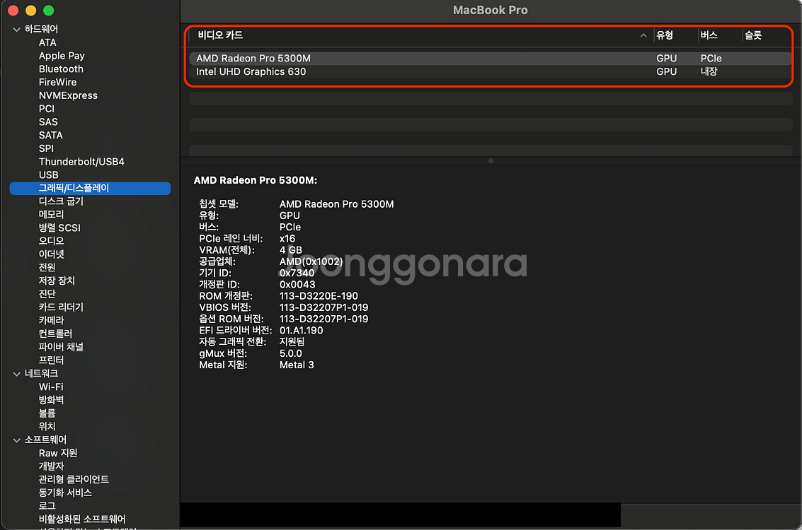The height and width of the screenshot is (530, 802).
Task: Select 카드 리더기 in the sidebar
Action: click(x=61, y=307)
